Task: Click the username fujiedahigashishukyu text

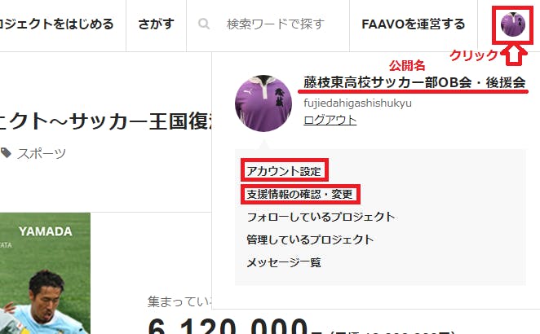Action: coord(357,103)
